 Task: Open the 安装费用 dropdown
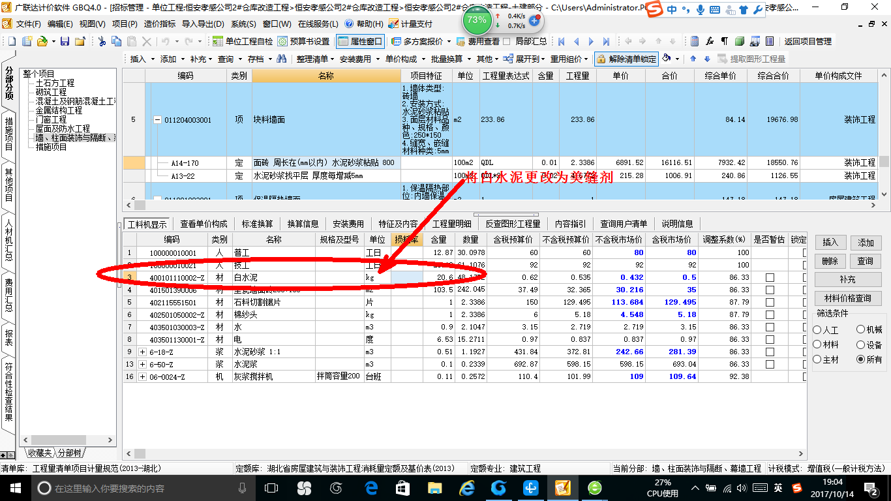click(x=359, y=59)
